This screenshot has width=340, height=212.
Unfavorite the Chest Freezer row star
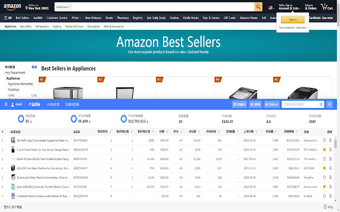coord(324,149)
